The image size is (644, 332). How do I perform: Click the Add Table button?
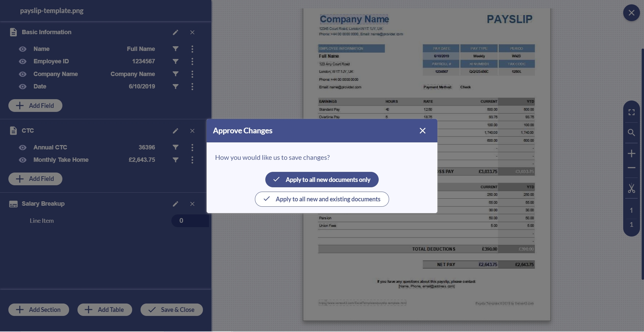click(x=105, y=310)
